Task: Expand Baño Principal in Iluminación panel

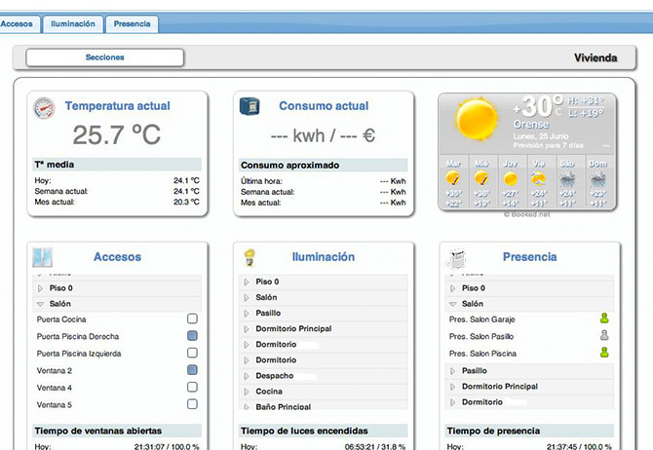Action: click(247, 407)
